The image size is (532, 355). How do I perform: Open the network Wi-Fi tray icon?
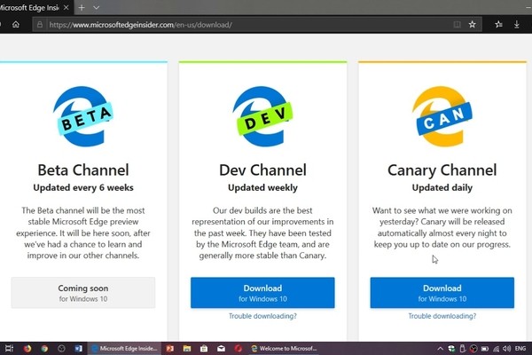[x=496, y=349]
